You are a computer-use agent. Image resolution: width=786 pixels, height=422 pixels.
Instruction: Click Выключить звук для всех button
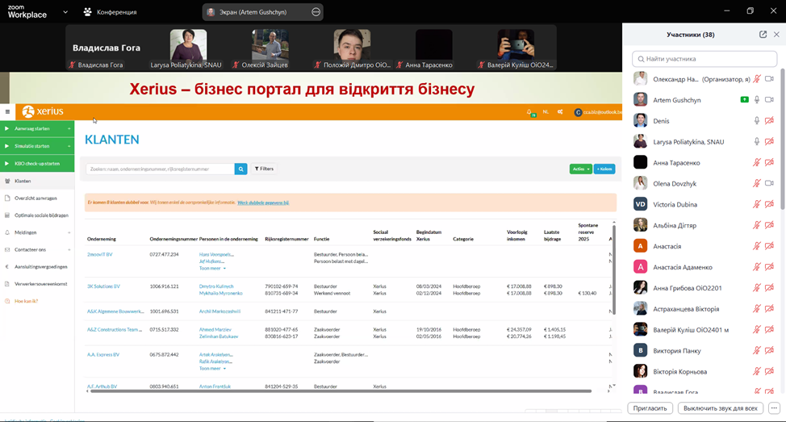click(x=721, y=408)
